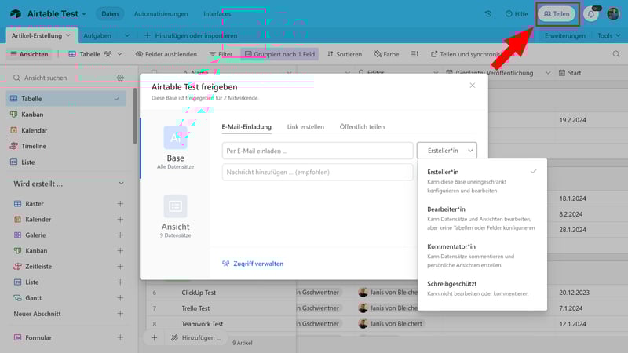Add a Galerie view with plus

coord(120,235)
